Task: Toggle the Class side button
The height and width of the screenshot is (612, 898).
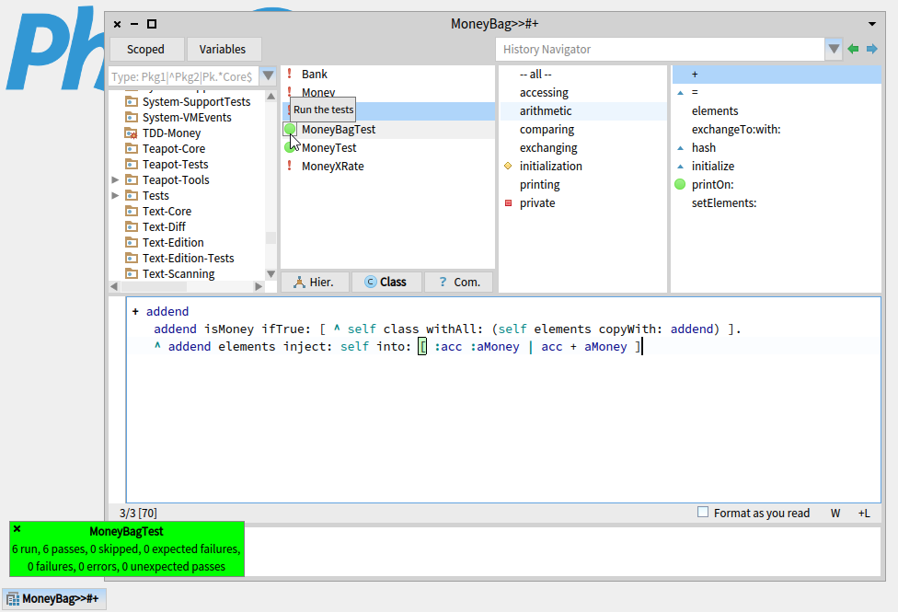Action: pyautogui.click(x=386, y=282)
